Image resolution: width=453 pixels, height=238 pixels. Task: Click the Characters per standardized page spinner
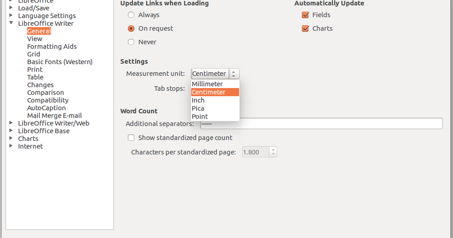coord(256,152)
